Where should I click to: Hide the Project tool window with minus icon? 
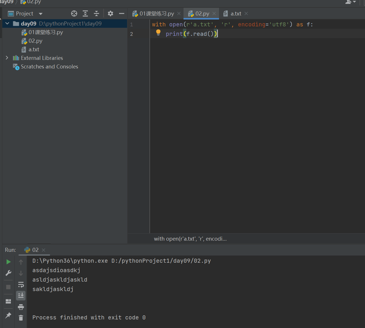click(122, 13)
